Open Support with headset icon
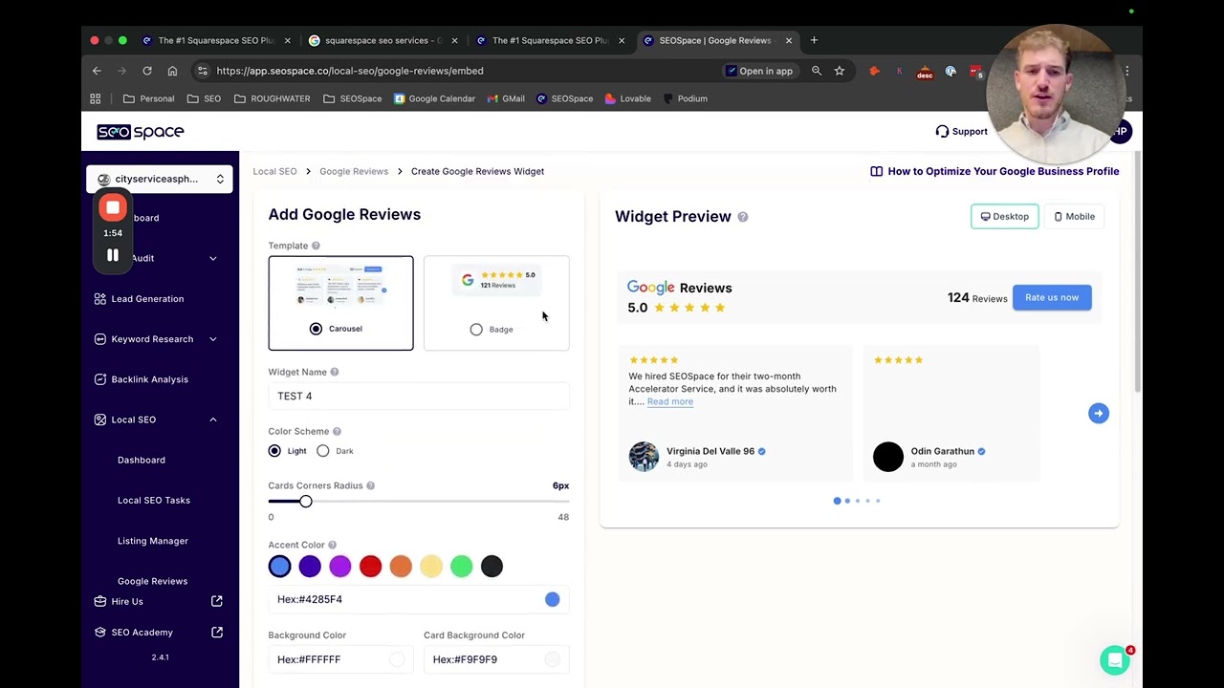This screenshot has height=688, width=1224. click(962, 132)
